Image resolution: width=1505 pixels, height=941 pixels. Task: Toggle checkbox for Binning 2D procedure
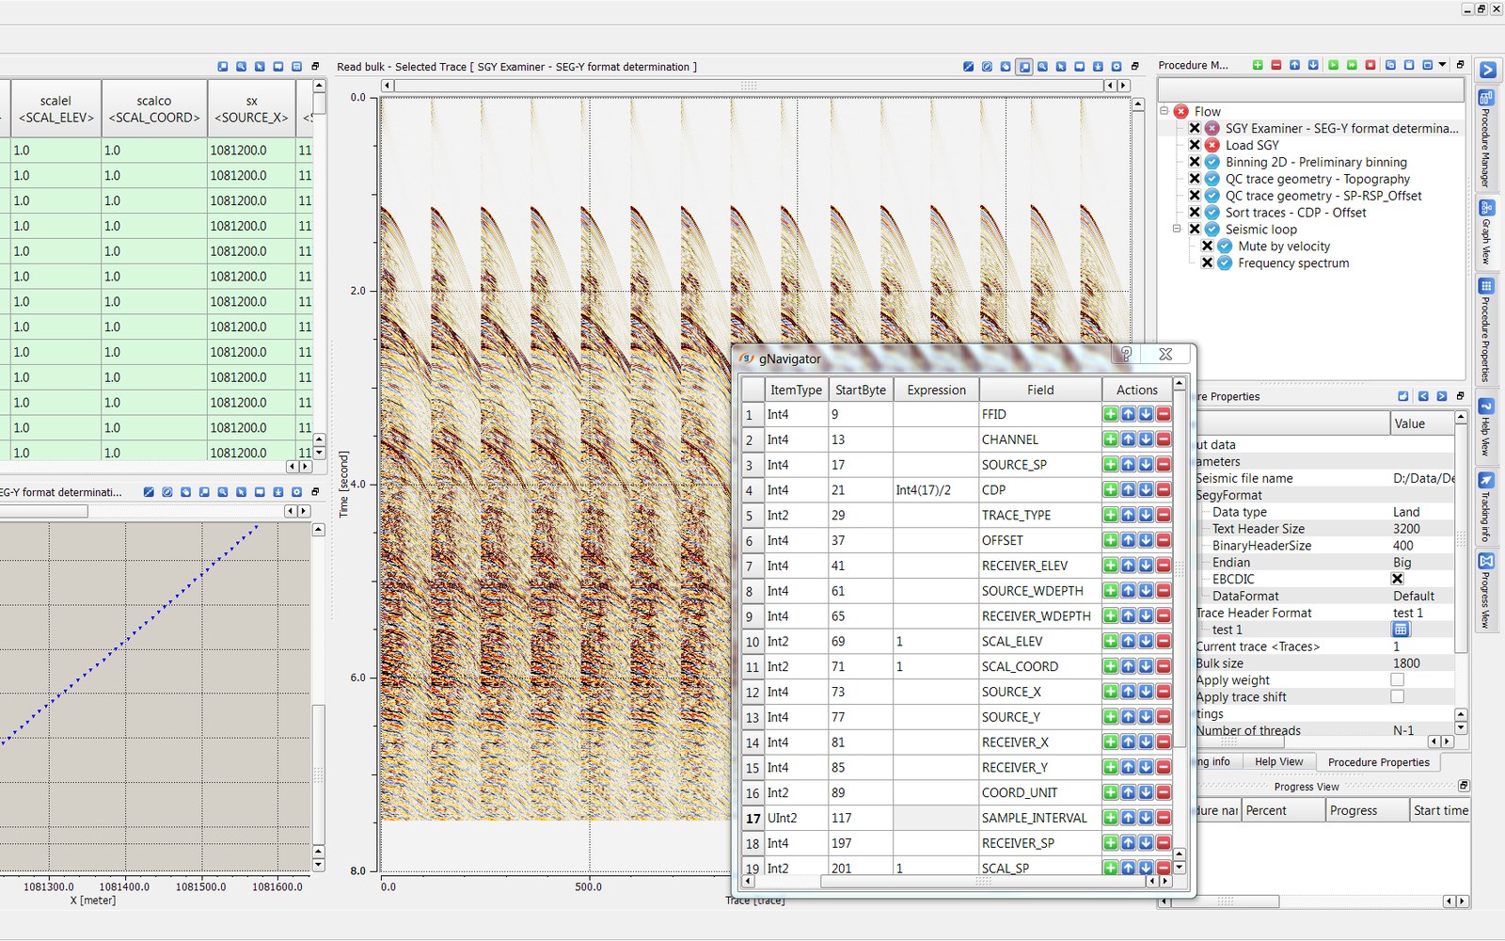[1195, 162]
